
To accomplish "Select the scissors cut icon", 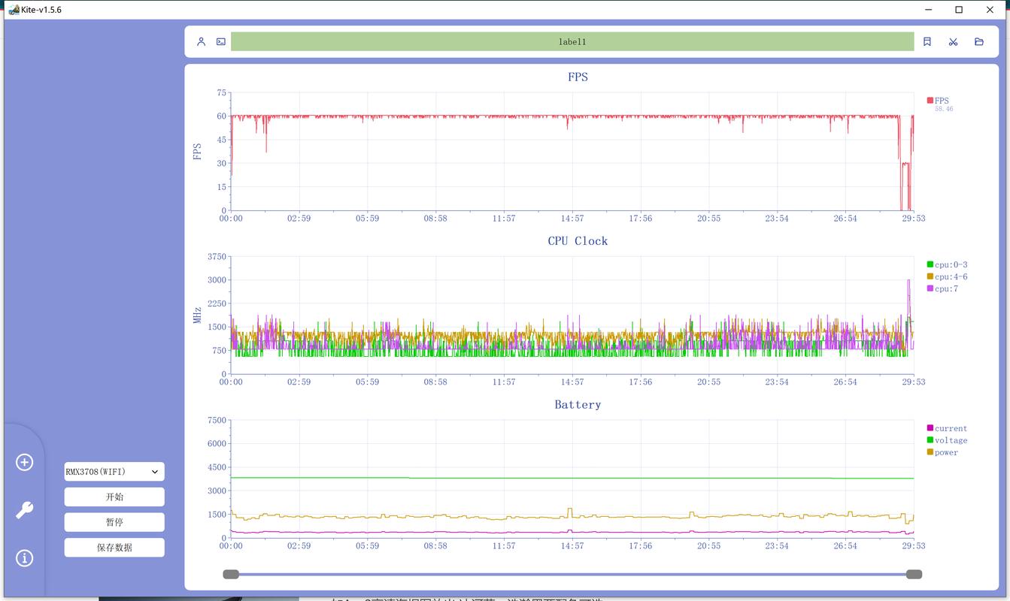I will tap(953, 42).
